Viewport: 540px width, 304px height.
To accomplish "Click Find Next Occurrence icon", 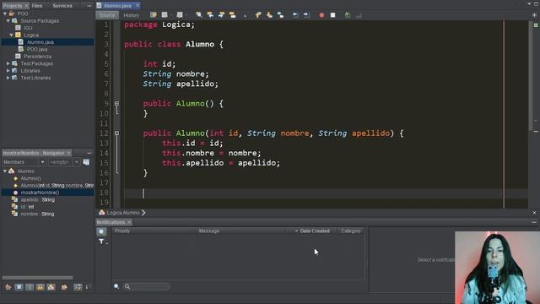I will (221, 15).
